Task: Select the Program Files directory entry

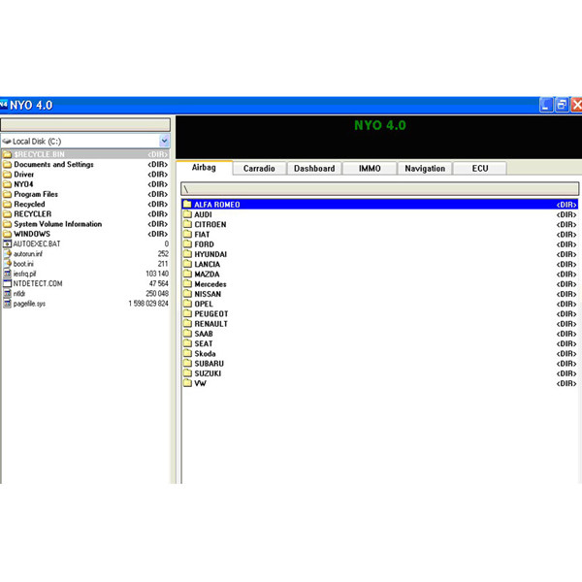Action: coord(36,194)
